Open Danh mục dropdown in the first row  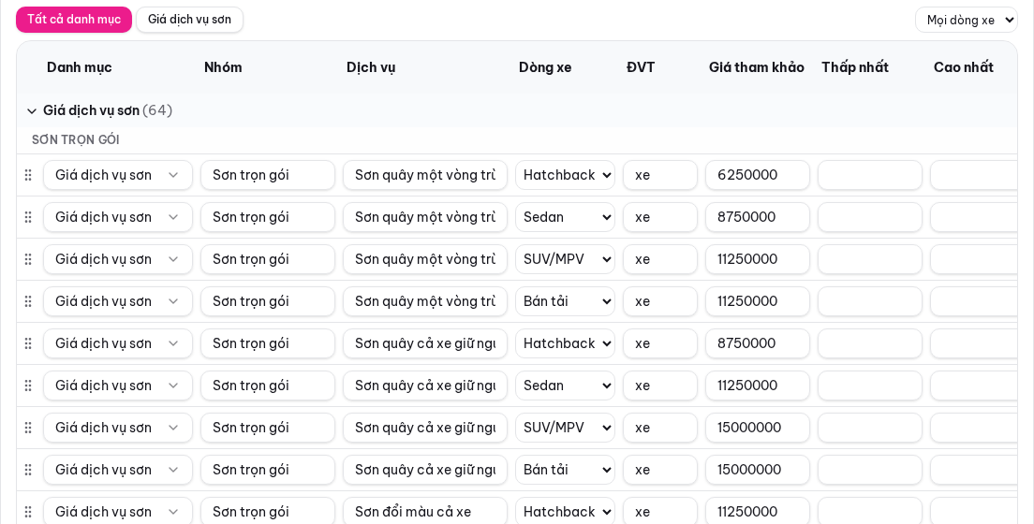point(118,175)
